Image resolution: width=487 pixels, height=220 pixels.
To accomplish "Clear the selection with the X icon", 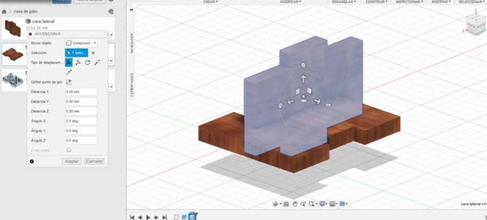I will pyautogui.click(x=93, y=53).
